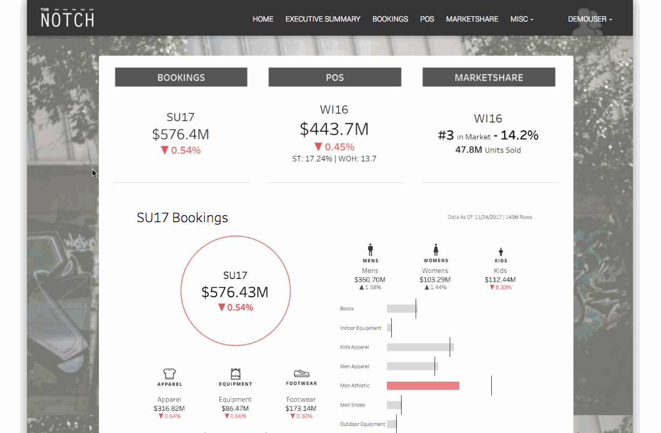Click the red SU17 bookings circle gauge

point(235,290)
